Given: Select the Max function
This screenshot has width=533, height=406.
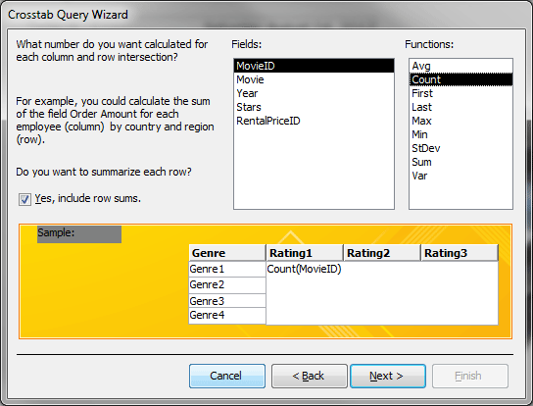Looking at the screenshot, I should 460,121.
